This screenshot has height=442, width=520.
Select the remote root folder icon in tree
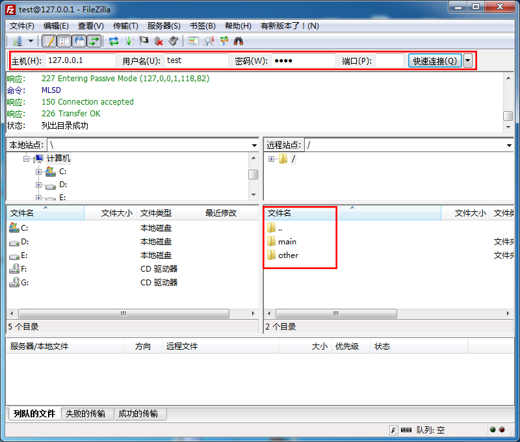[x=283, y=159]
